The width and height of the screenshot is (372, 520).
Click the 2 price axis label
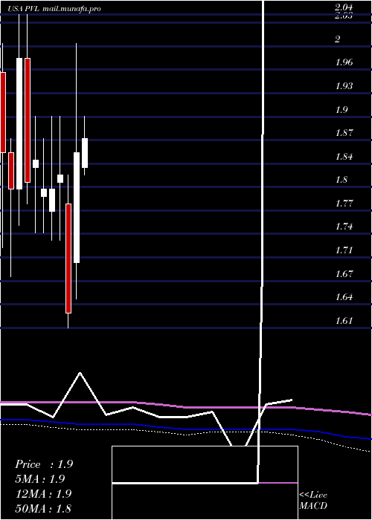click(338, 39)
